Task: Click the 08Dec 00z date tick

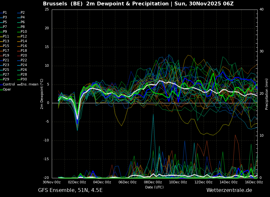Action: coord(153,182)
